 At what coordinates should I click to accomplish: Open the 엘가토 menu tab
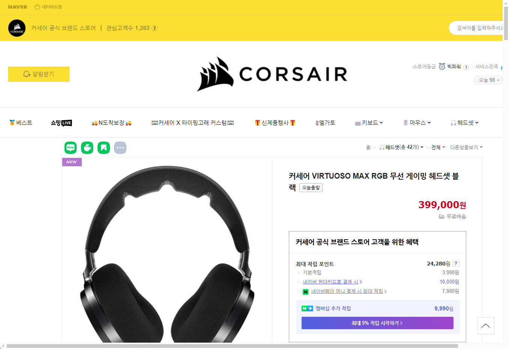[x=326, y=123]
